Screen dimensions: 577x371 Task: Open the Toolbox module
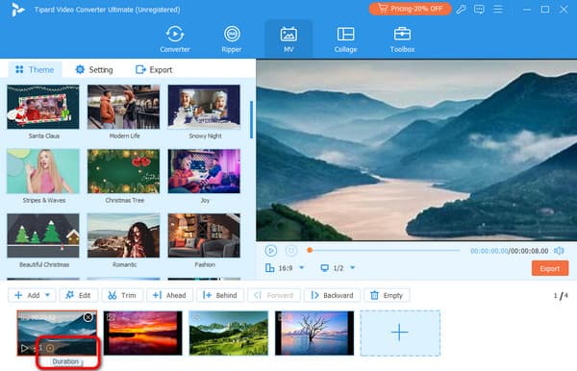coord(402,39)
